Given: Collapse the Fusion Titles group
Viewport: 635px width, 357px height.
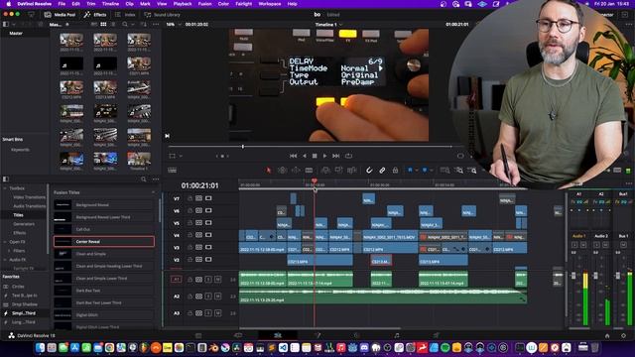Looking at the screenshot, I should pos(154,192).
